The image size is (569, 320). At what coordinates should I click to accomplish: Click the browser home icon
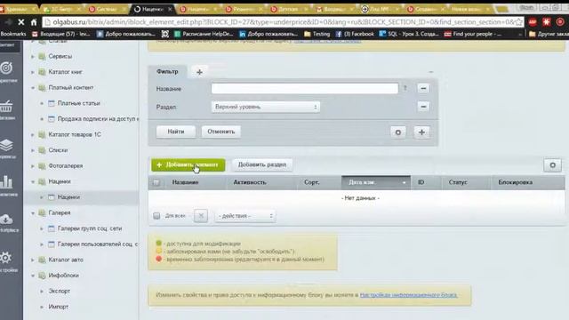coord(34,22)
